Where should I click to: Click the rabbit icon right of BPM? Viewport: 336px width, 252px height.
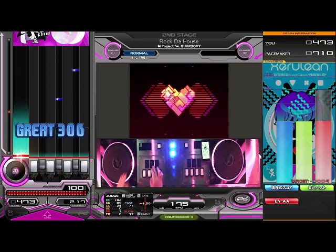tap(218, 202)
